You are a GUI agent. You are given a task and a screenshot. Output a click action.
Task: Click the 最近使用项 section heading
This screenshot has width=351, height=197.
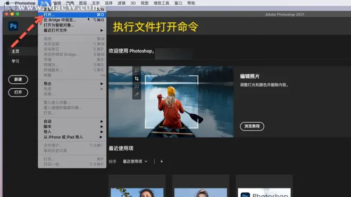coord(121,148)
